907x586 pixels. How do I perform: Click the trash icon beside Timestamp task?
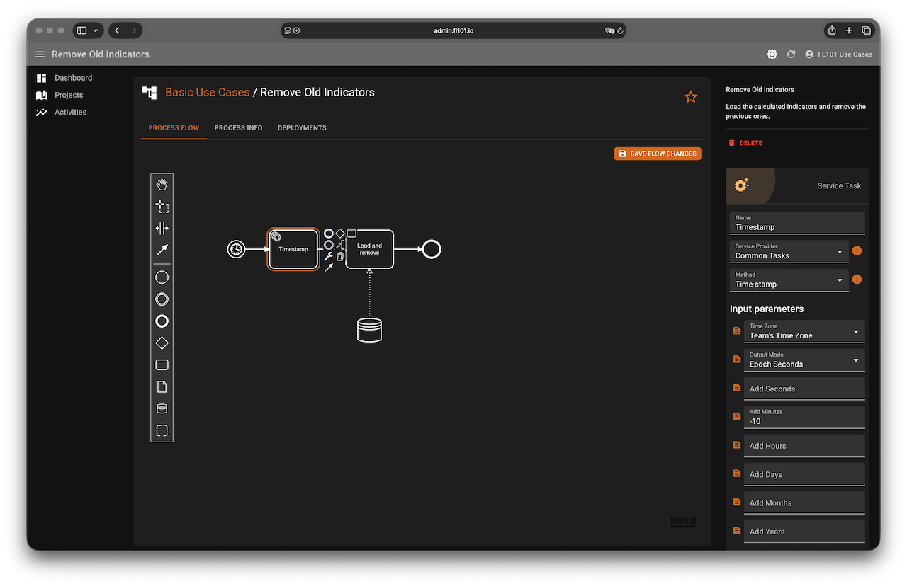(x=340, y=256)
